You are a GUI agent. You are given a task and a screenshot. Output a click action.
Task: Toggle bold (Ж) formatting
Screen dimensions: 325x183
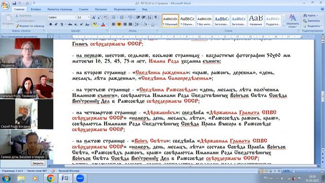(51, 24)
